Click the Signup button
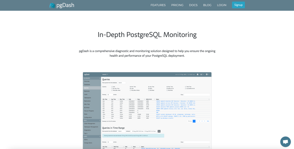Image resolution: width=294 pixels, height=149 pixels. point(238,5)
